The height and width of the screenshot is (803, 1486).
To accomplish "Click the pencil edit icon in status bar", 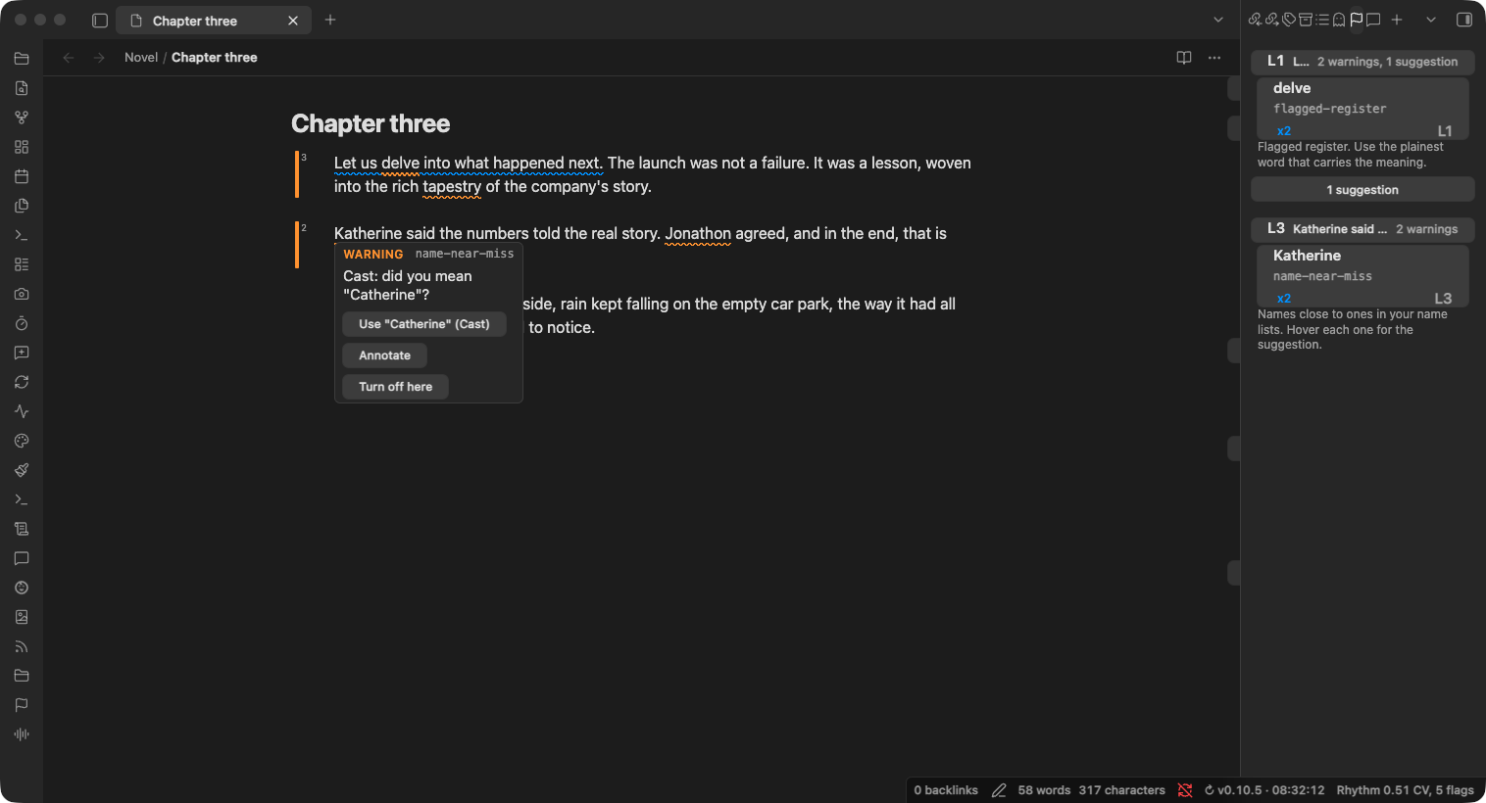I will [x=999, y=790].
